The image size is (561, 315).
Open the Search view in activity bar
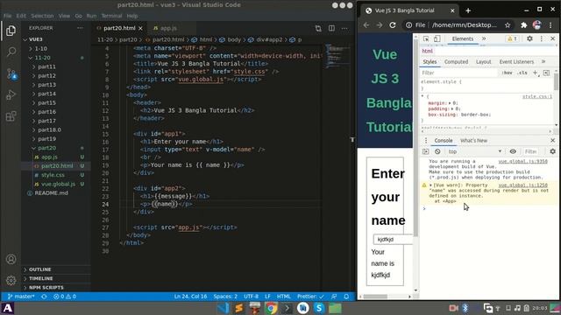[x=11, y=52]
